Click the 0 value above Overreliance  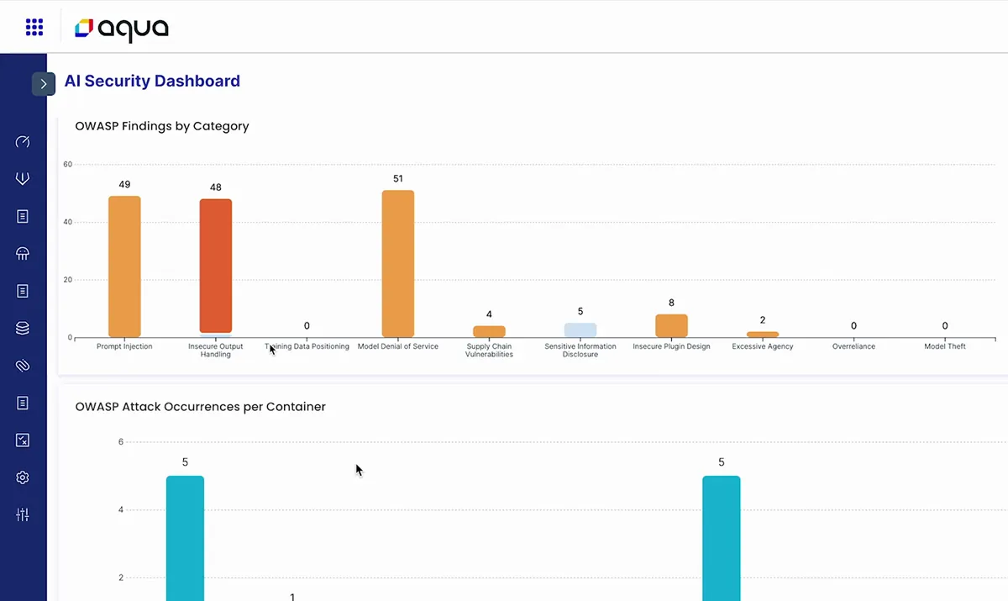(853, 325)
